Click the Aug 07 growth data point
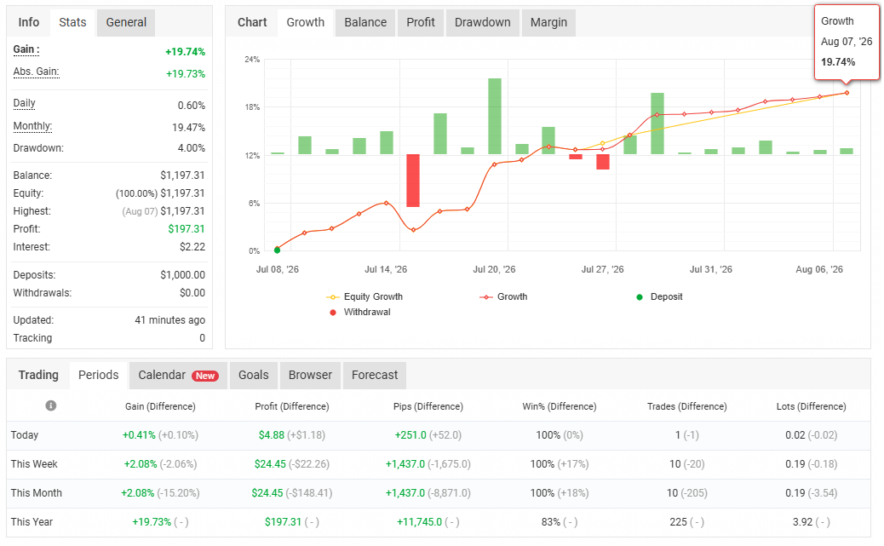 (847, 93)
